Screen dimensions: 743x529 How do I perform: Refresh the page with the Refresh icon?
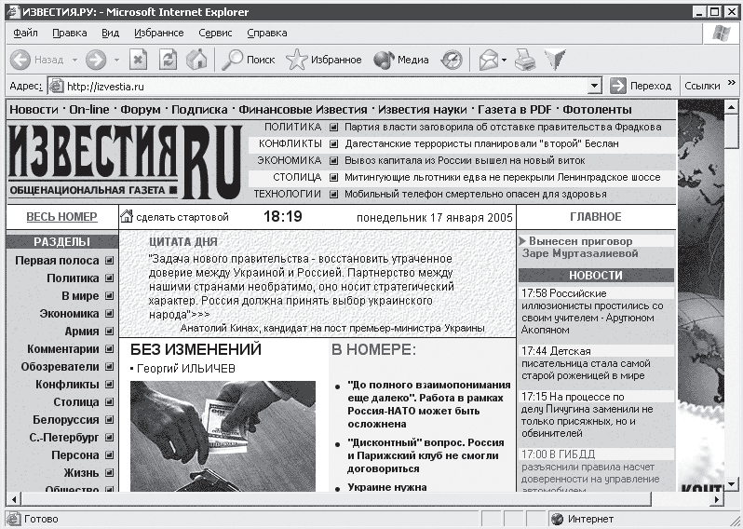pos(168,60)
